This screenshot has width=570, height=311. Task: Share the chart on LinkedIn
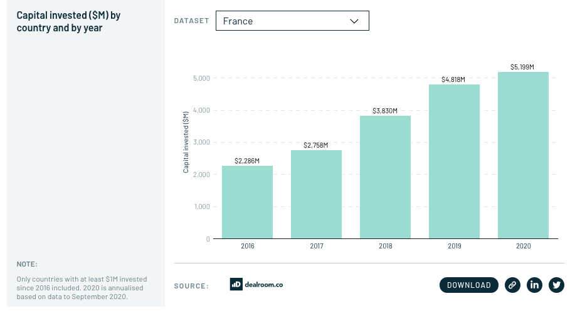(x=534, y=285)
